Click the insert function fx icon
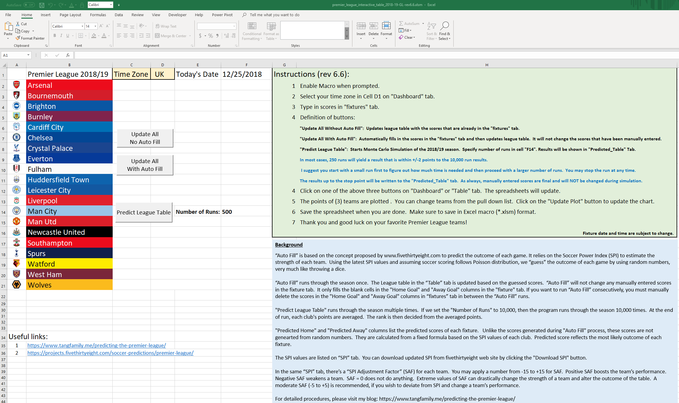This screenshot has width=679, height=403. [x=68, y=55]
